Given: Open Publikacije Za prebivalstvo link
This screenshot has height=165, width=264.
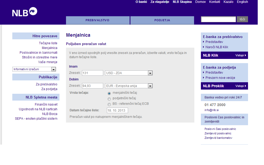Looking at the screenshot, I should tap(46, 84).
